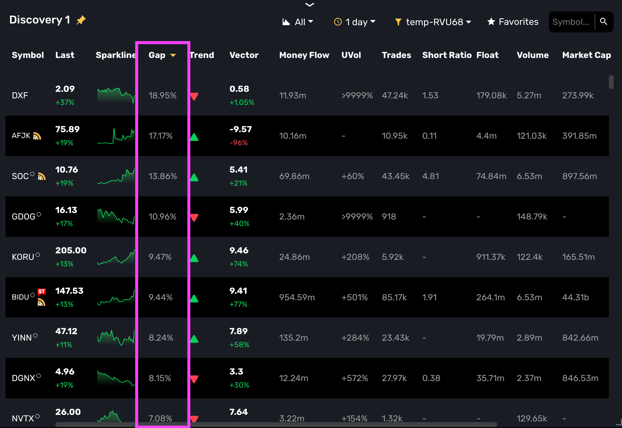Open the 1 day timeframe dropdown
The image size is (622, 428).
[355, 22]
